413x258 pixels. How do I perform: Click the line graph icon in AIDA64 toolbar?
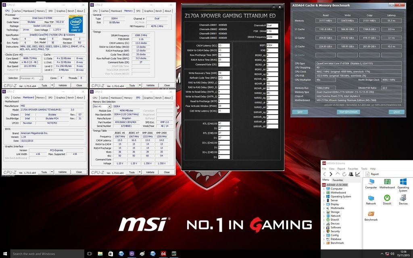click(x=358, y=174)
